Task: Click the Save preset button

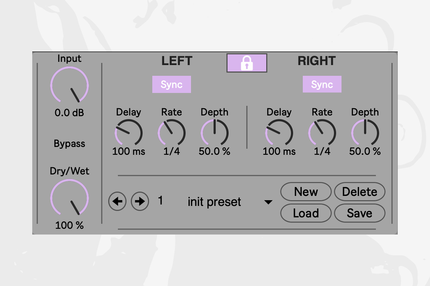Action: tap(359, 213)
